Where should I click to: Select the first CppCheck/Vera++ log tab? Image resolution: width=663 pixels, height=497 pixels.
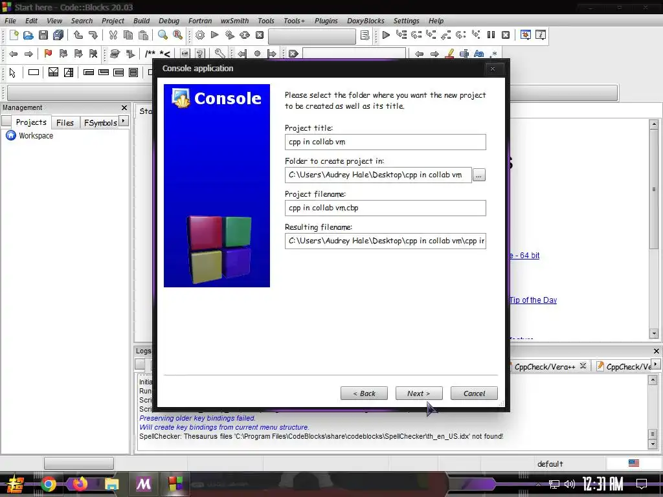coord(545,366)
